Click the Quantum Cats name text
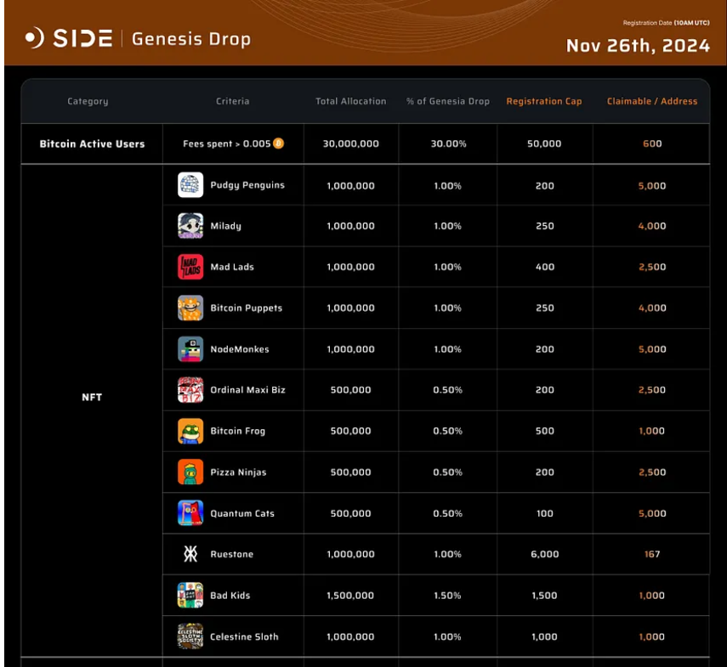727x667 pixels. pos(242,513)
